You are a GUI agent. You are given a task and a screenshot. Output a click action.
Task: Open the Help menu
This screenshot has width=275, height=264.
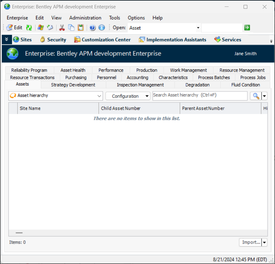pos(157,18)
